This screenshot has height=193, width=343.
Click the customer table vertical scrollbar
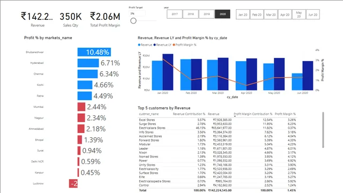coord(323,130)
